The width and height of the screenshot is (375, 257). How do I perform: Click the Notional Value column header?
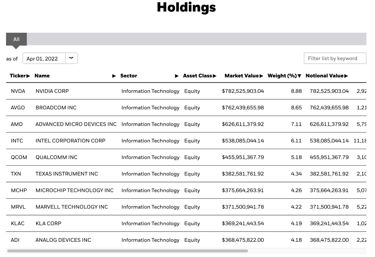(325, 76)
